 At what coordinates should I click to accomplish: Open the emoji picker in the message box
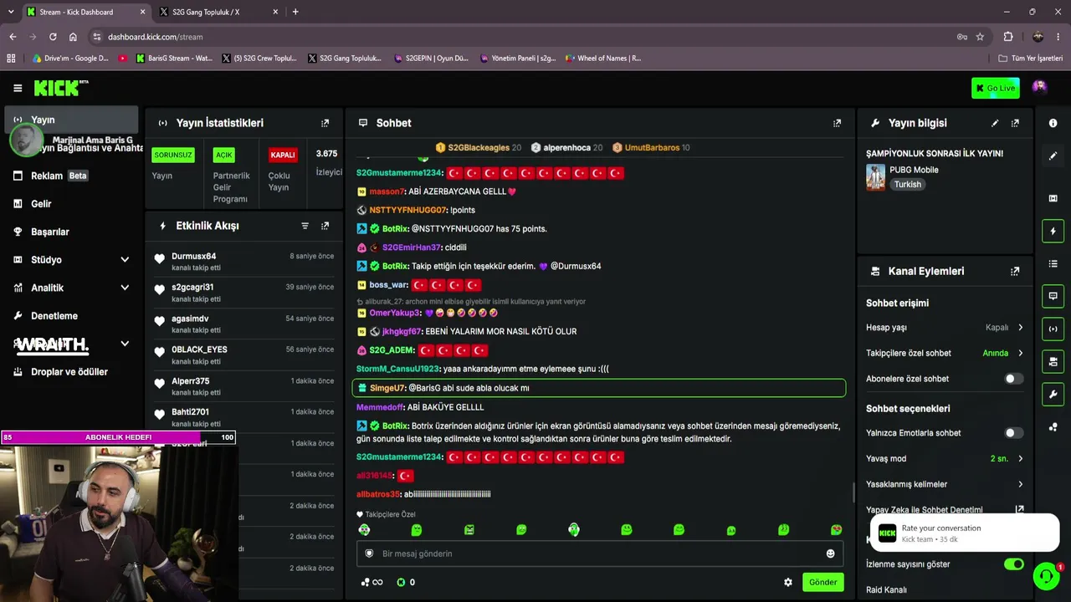pos(830,554)
